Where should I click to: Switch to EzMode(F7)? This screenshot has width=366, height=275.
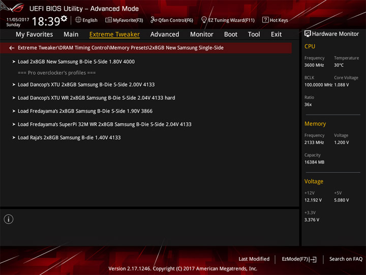point(295,259)
